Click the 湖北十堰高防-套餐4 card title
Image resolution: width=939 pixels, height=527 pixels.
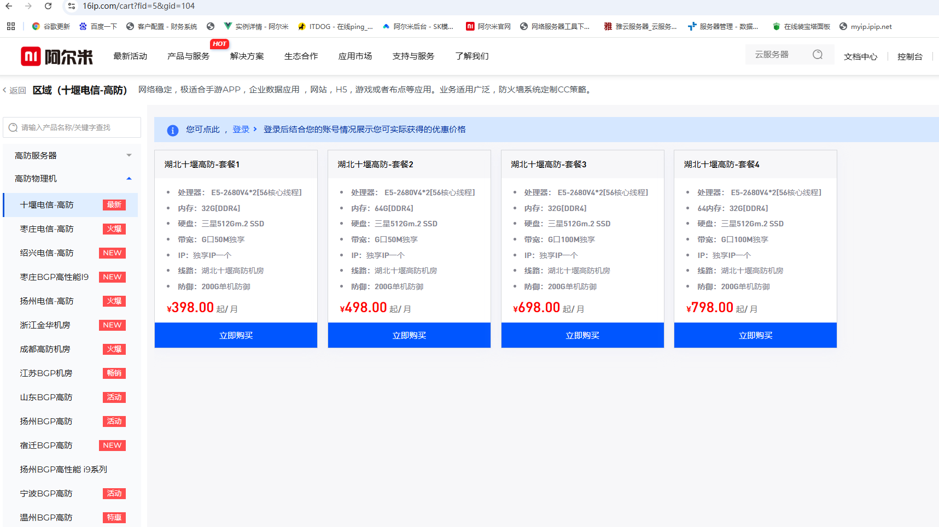[x=721, y=165]
